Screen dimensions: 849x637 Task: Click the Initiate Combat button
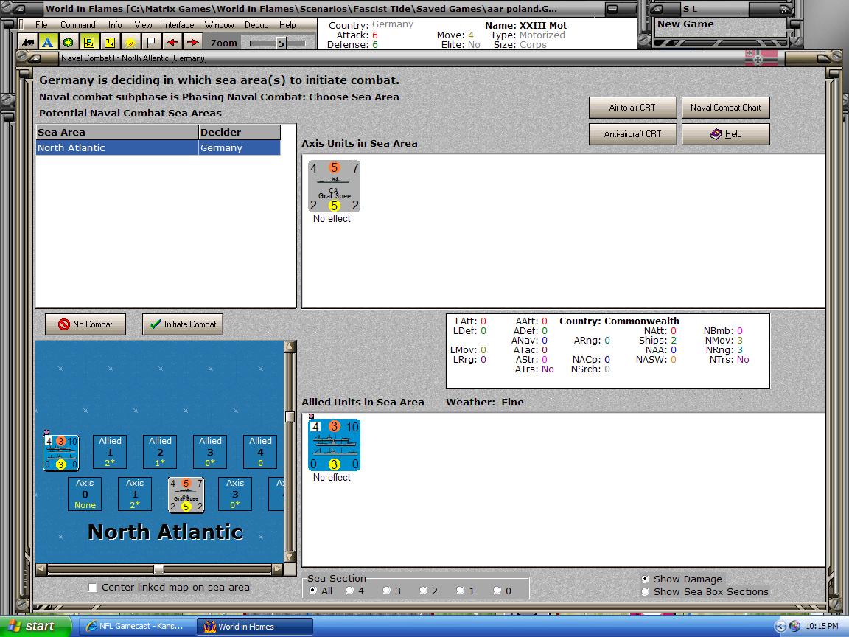pos(183,324)
